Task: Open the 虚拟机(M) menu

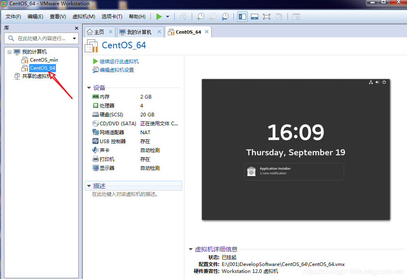Action: [84, 17]
